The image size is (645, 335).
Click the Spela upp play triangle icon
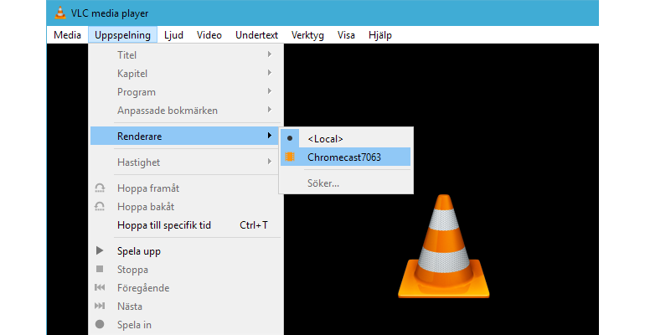click(x=100, y=250)
